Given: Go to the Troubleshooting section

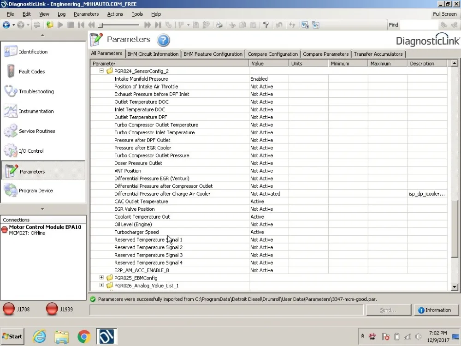Looking at the screenshot, I should coord(36,91).
